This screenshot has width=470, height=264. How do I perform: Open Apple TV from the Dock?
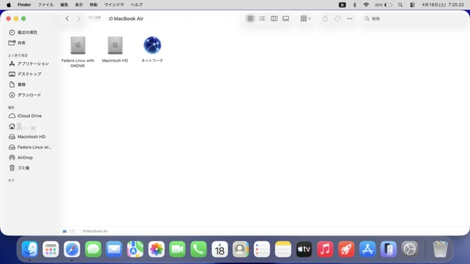(304, 249)
